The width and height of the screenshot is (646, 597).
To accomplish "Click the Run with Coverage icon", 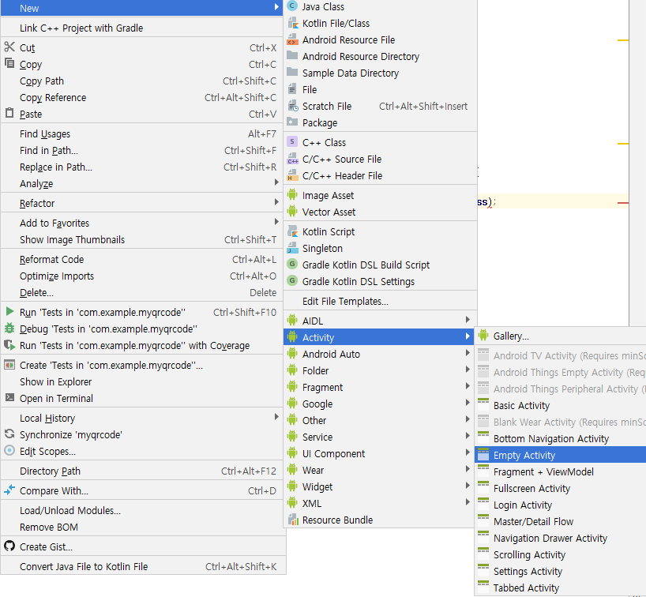I will pos(9,345).
